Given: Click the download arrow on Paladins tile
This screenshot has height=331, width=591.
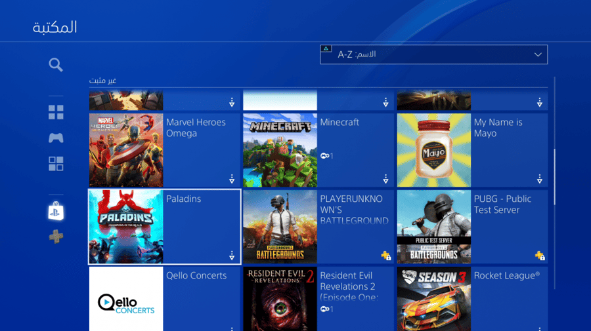Looking at the screenshot, I should coord(232,256).
